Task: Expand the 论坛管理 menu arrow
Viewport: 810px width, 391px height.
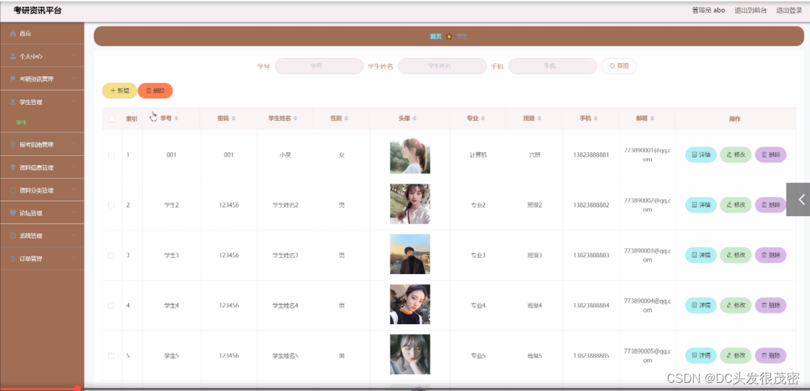Action: [x=74, y=213]
